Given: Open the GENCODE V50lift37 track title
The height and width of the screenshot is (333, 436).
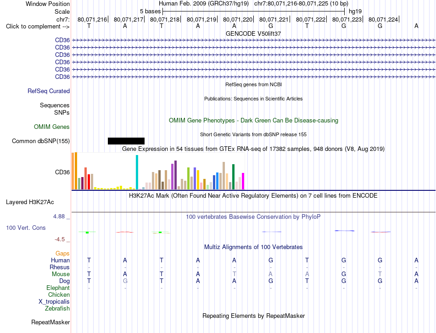Looking at the screenshot, I should click(x=253, y=33).
